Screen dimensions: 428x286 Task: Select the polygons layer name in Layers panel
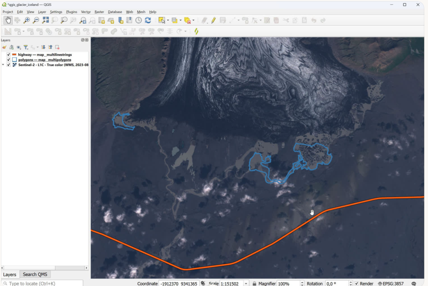[x=45, y=60]
